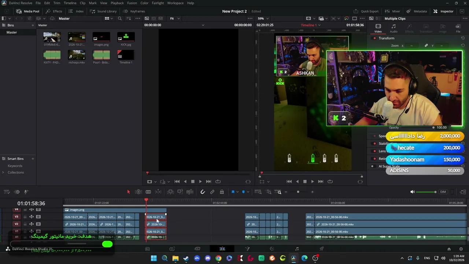Open the Timeline 1 name dropdown

pyautogui.click(x=311, y=25)
